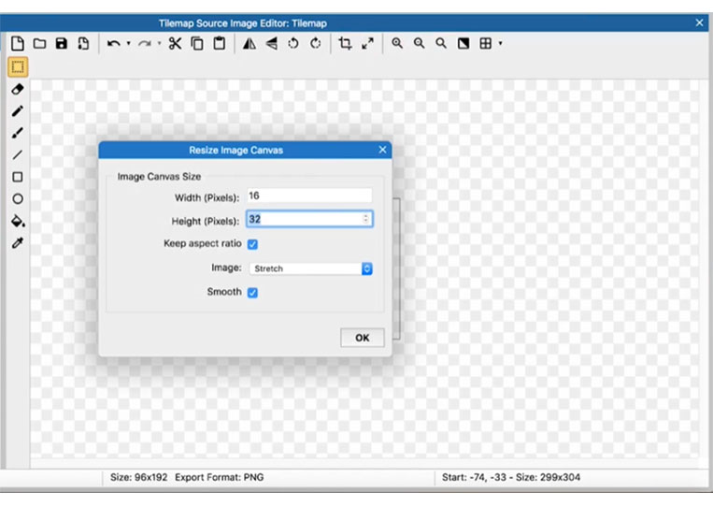Image resolution: width=713 pixels, height=506 pixels.
Task: Open the undo history dropdown arrow
Action: pyautogui.click(x=129, y=44)
